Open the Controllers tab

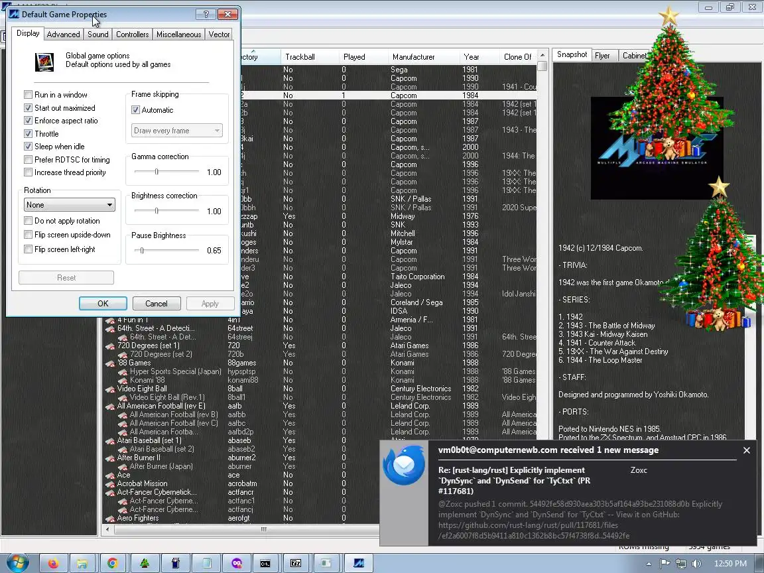(132, 34)
